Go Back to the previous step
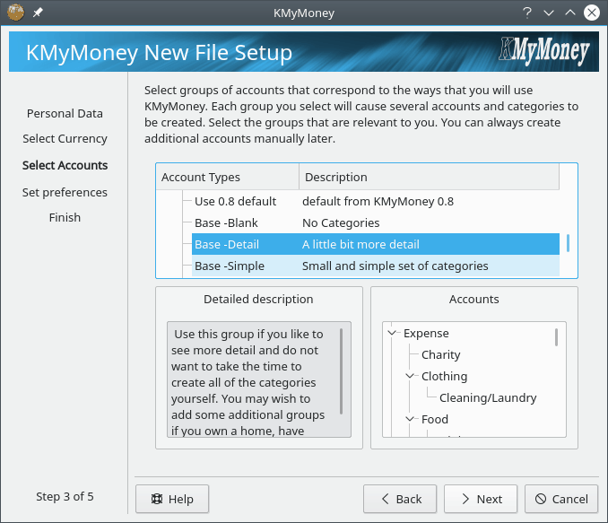 click(x=400, y=499)
